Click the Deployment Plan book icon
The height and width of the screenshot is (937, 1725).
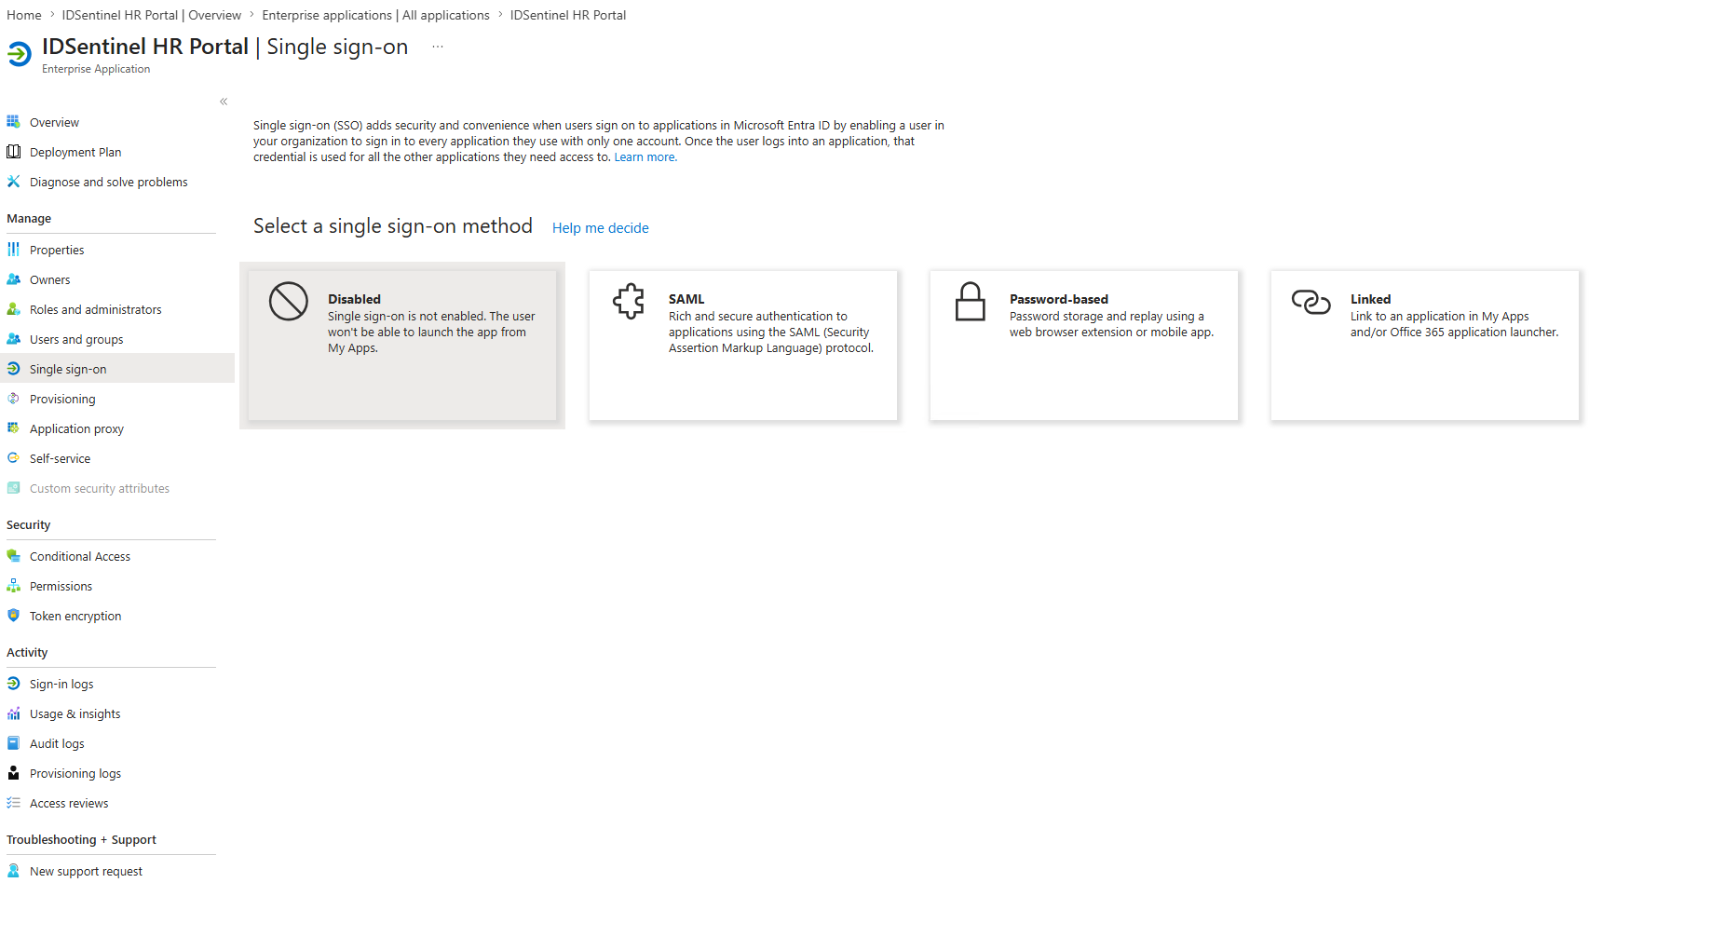tap(13, 152)
